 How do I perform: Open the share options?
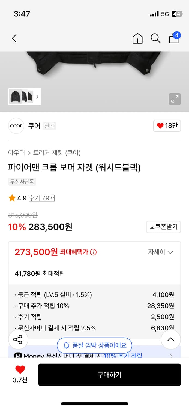click(x=18, y=339)
